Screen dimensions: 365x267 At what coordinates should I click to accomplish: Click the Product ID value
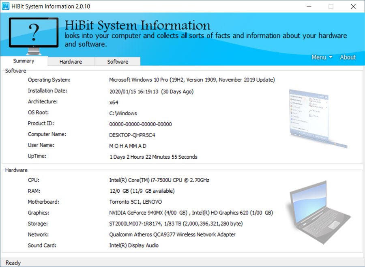click(x=140, y=124)
